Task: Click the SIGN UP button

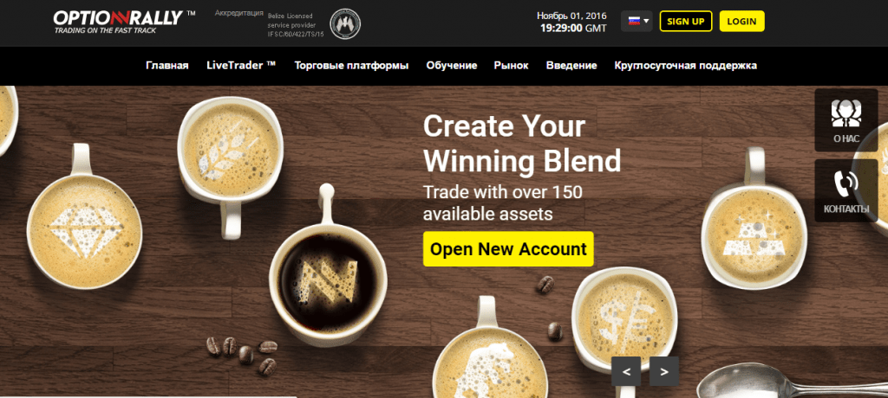Action: click(x=686, y=22)
